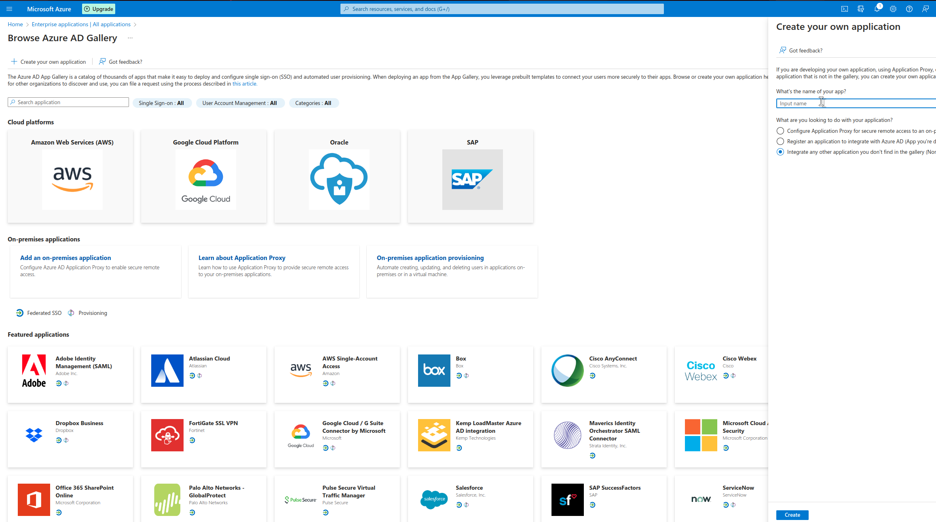The image size is (936, 522).
Task: Click the Provisioning legend icon
Action: tap(71, 313)
